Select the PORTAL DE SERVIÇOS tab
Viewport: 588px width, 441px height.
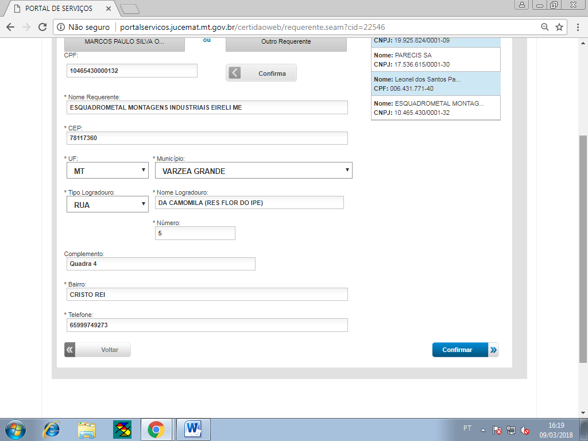pos(61,8)
